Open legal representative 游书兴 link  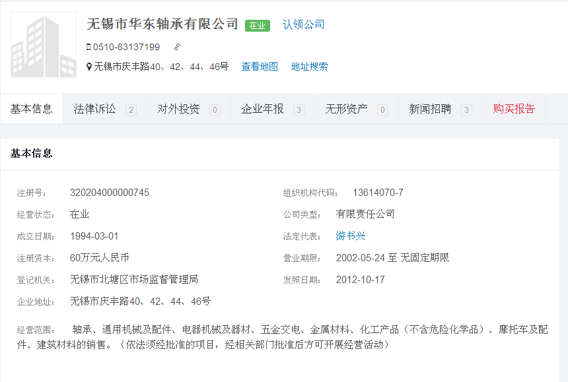point(351,236)
